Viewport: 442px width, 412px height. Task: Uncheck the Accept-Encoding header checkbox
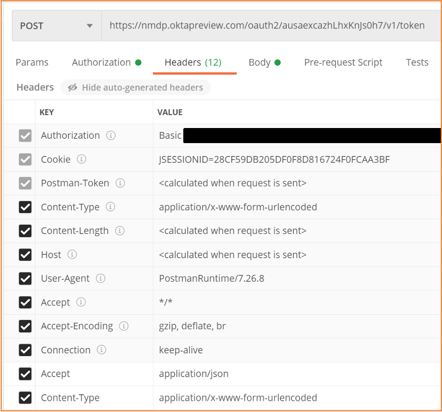coord(25,326)
